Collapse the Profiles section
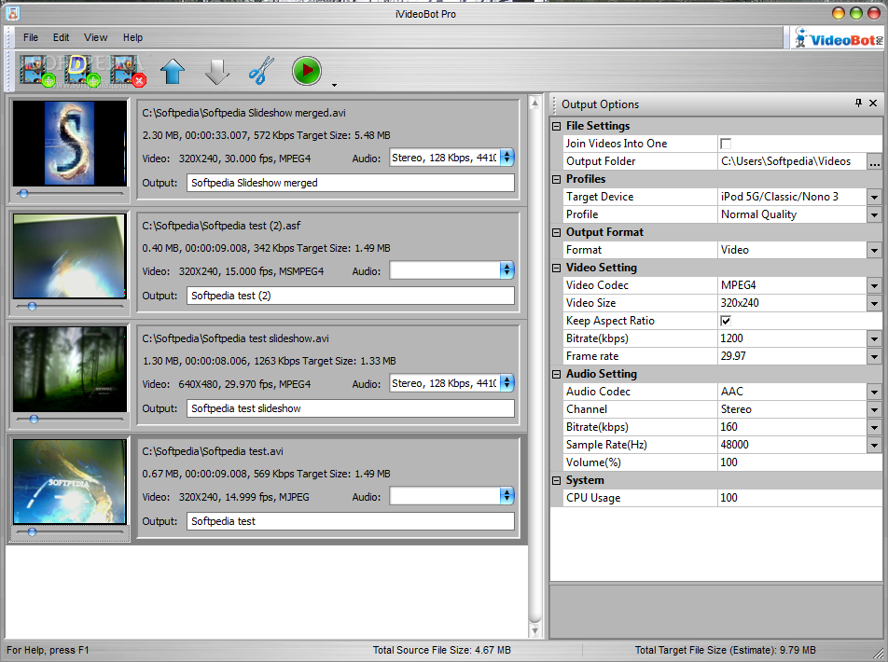Image resolution: width=888 pixels, height=662 pixels. (x=557, y=179)
